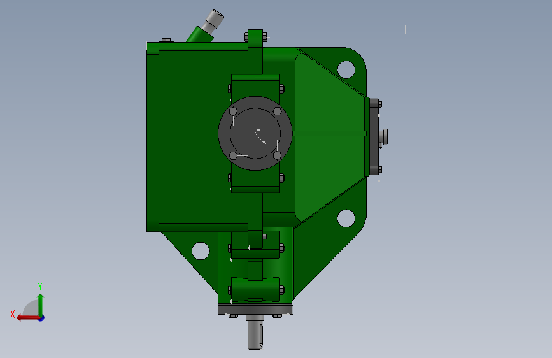The image size is (552, 358).
Task: Select the bottom-right bolt of the circular flange
Action: click(278, 155)
